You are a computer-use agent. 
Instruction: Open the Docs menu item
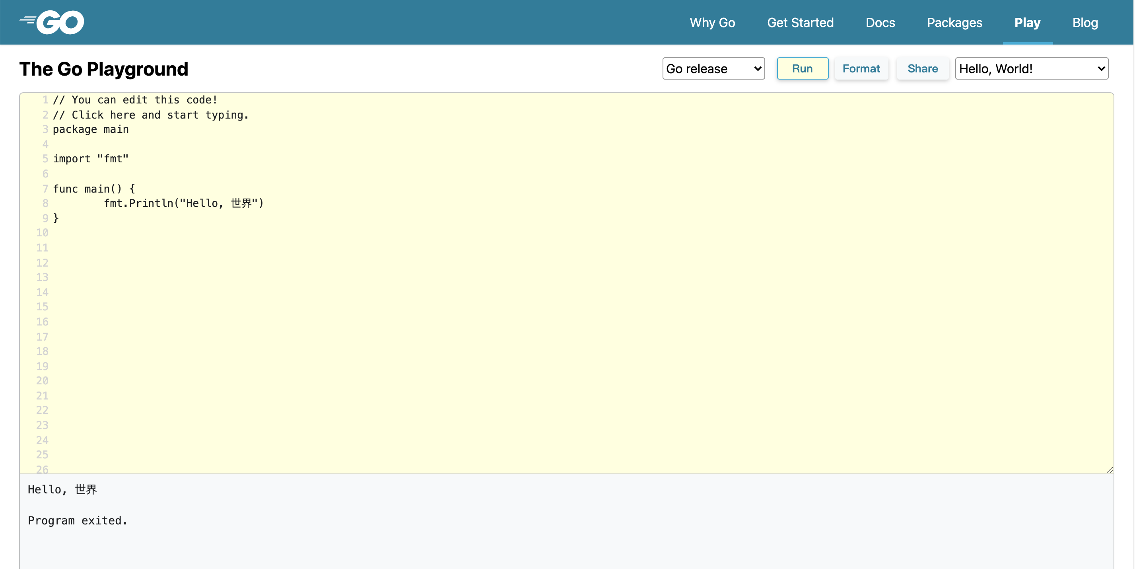click(880, 22)
